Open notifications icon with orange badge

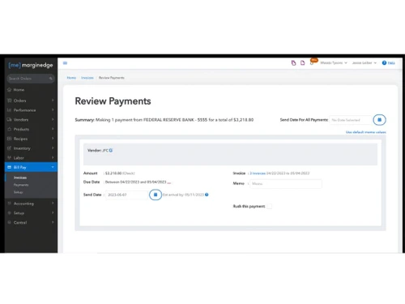pyautogui.click(x=313, y=62)
